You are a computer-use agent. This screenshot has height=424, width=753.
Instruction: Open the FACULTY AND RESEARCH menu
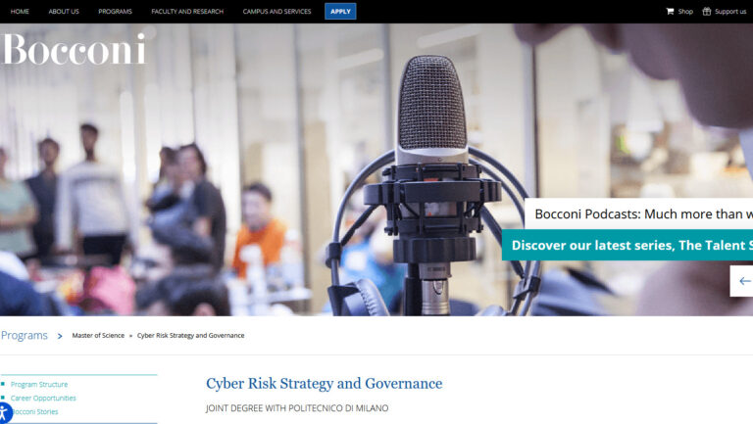click(187, 12)
